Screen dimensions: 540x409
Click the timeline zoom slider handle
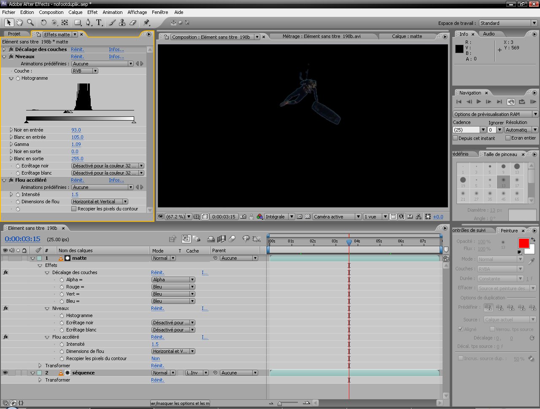pos(280,404)
